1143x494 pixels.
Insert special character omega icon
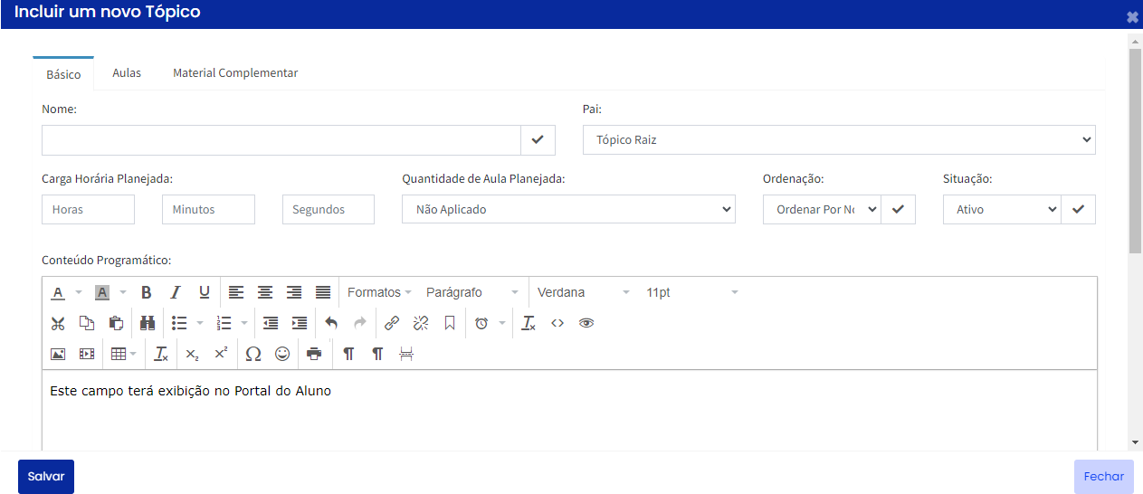click(x=253, y=354)
